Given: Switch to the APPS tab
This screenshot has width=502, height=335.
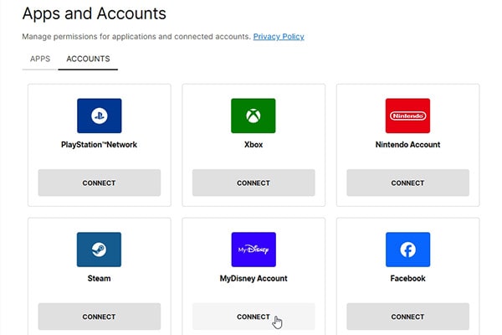Looking at the screenshot, I should pos(40,59).
